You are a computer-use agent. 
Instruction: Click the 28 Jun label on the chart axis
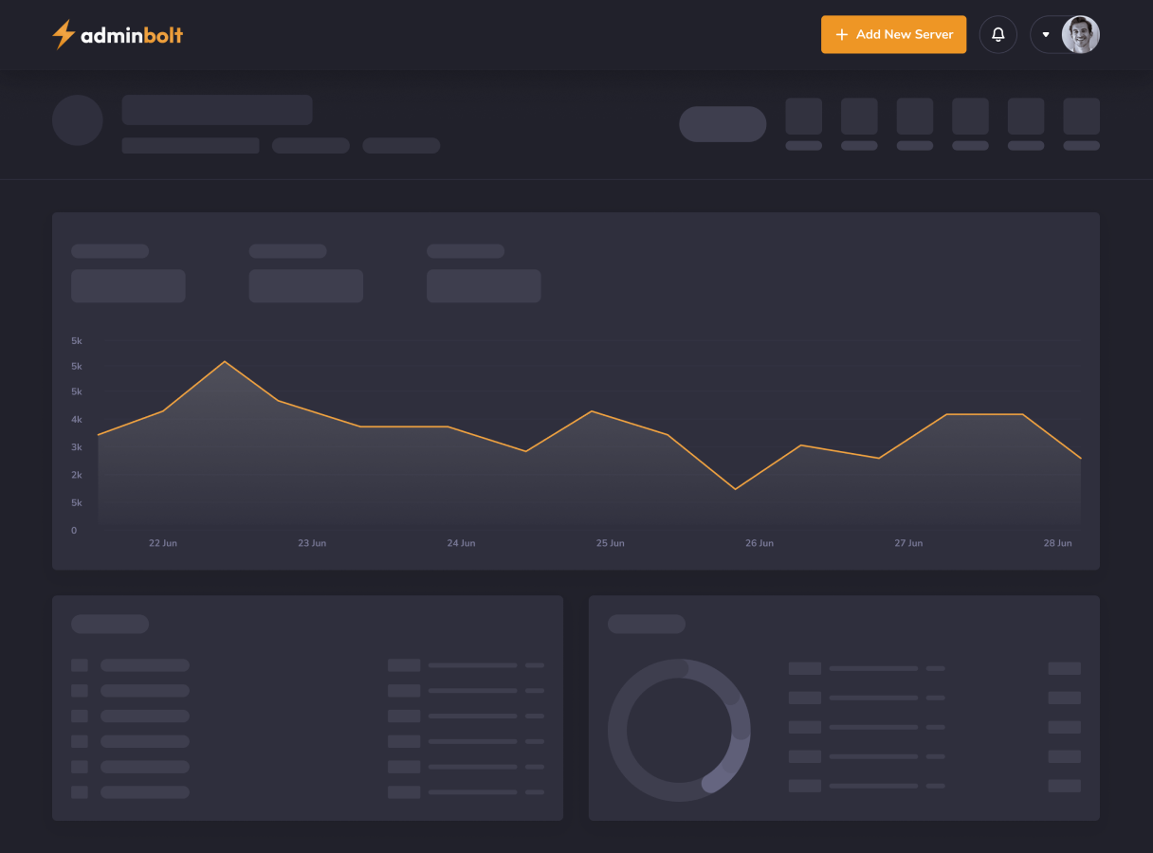click(x=1058, y=542)
